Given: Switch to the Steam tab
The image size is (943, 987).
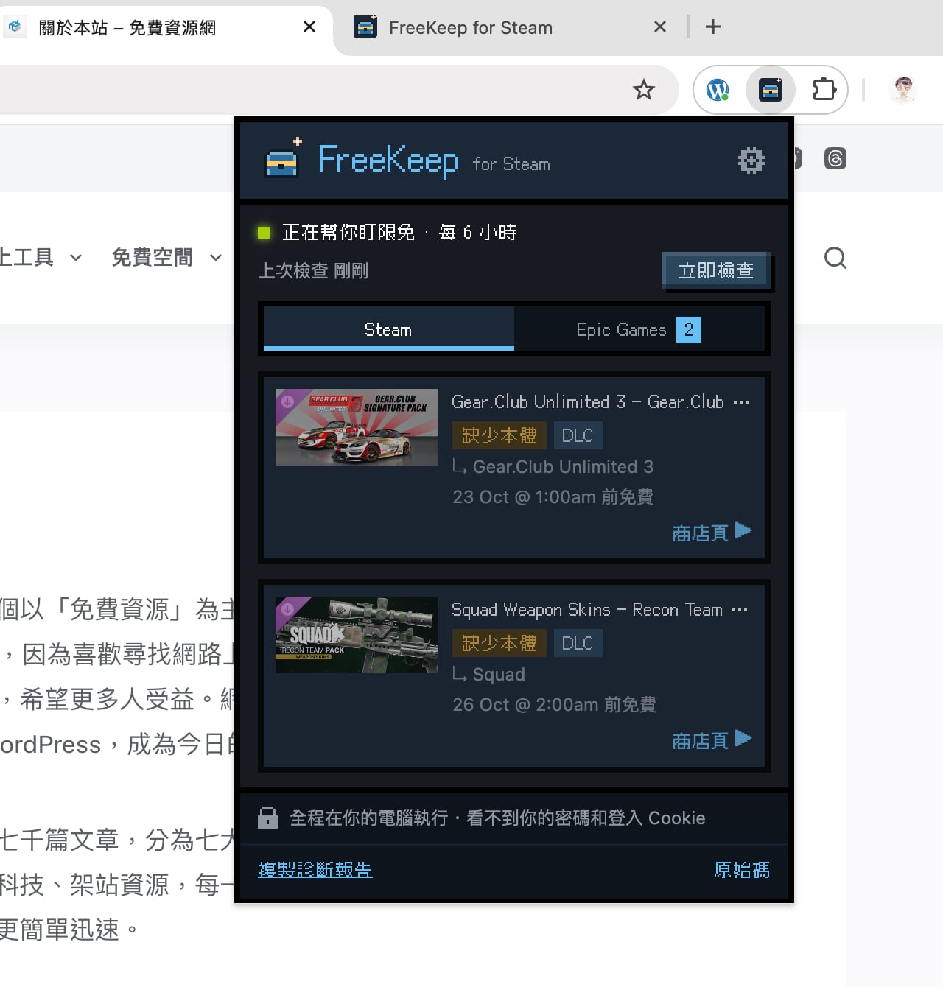Looking at the screenshot, I should coord(388,329).
